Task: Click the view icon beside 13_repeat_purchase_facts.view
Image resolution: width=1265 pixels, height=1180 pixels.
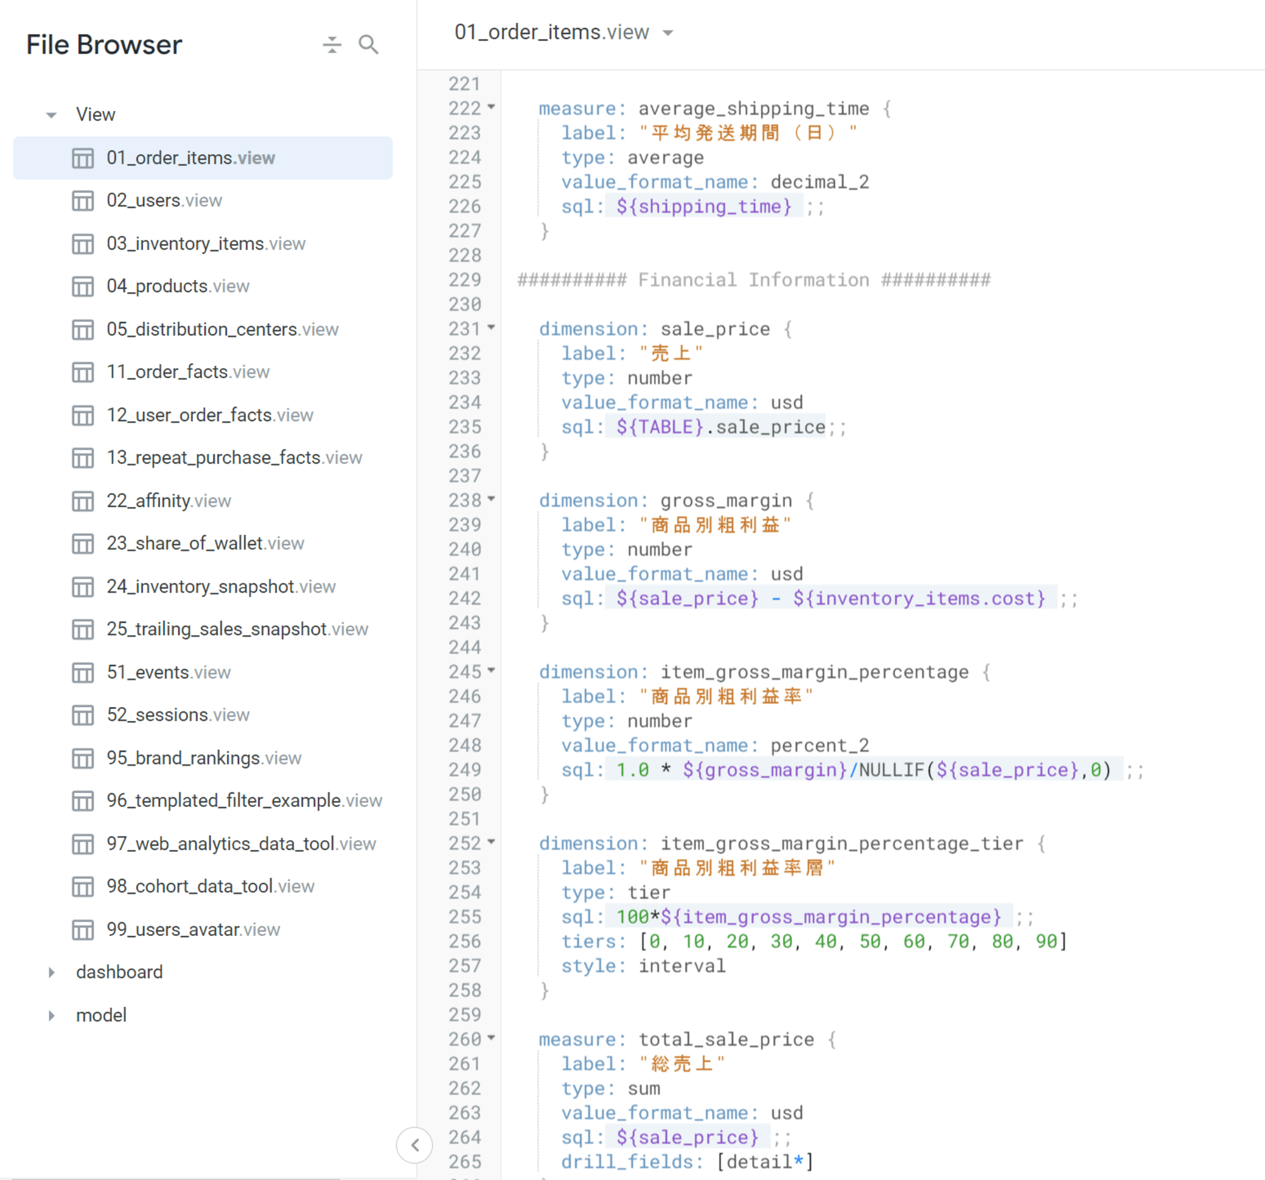Action: tap(83, 458)
